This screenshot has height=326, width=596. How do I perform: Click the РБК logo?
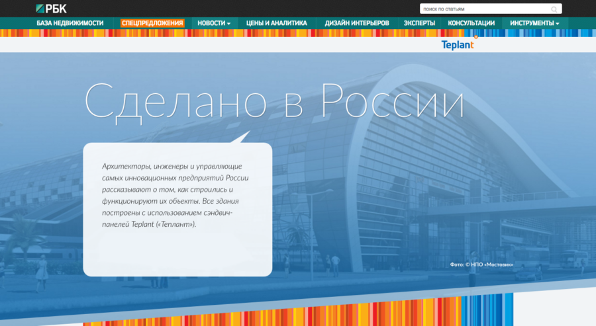(51, 9)
